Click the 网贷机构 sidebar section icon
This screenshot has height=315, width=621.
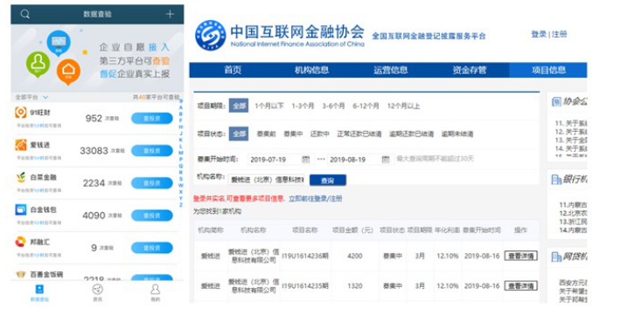[x=556, y=257]
